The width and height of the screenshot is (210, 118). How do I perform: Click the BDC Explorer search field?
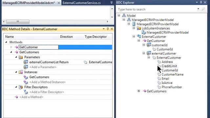tap(157, 9)
